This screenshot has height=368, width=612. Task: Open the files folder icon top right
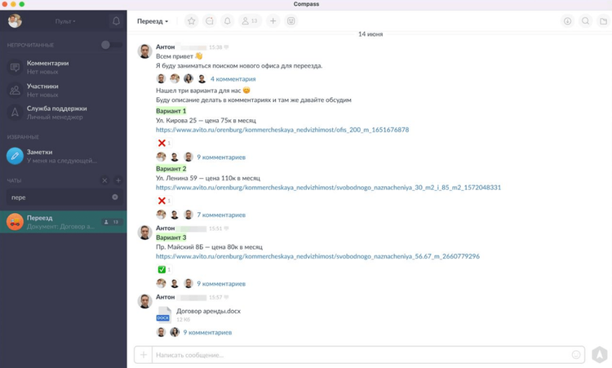coord(603,21)
